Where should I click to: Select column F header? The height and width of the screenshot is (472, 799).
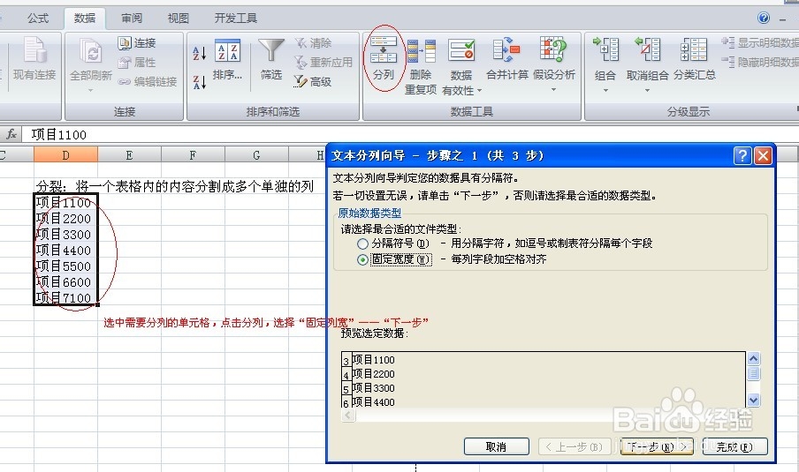coord(194,155)
